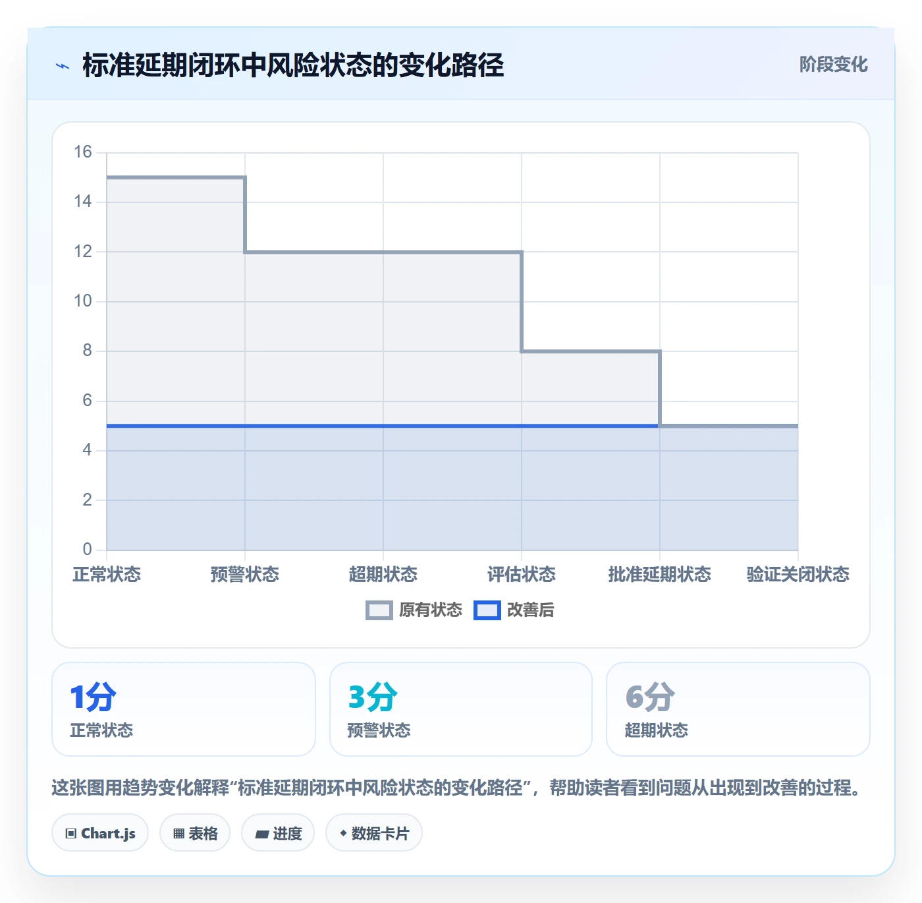
Task: Toggle the 改善后 legend swatch
Action: [487, 610]
